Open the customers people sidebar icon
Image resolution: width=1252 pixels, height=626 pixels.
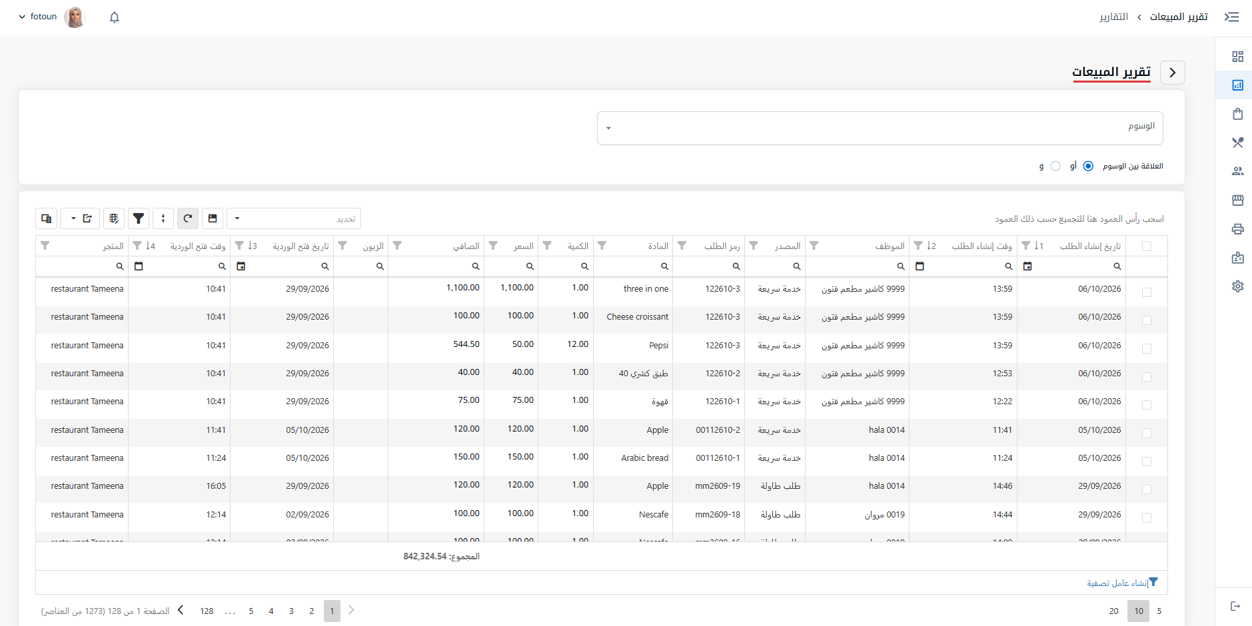pyautogui.click(x=1238, y=171)
